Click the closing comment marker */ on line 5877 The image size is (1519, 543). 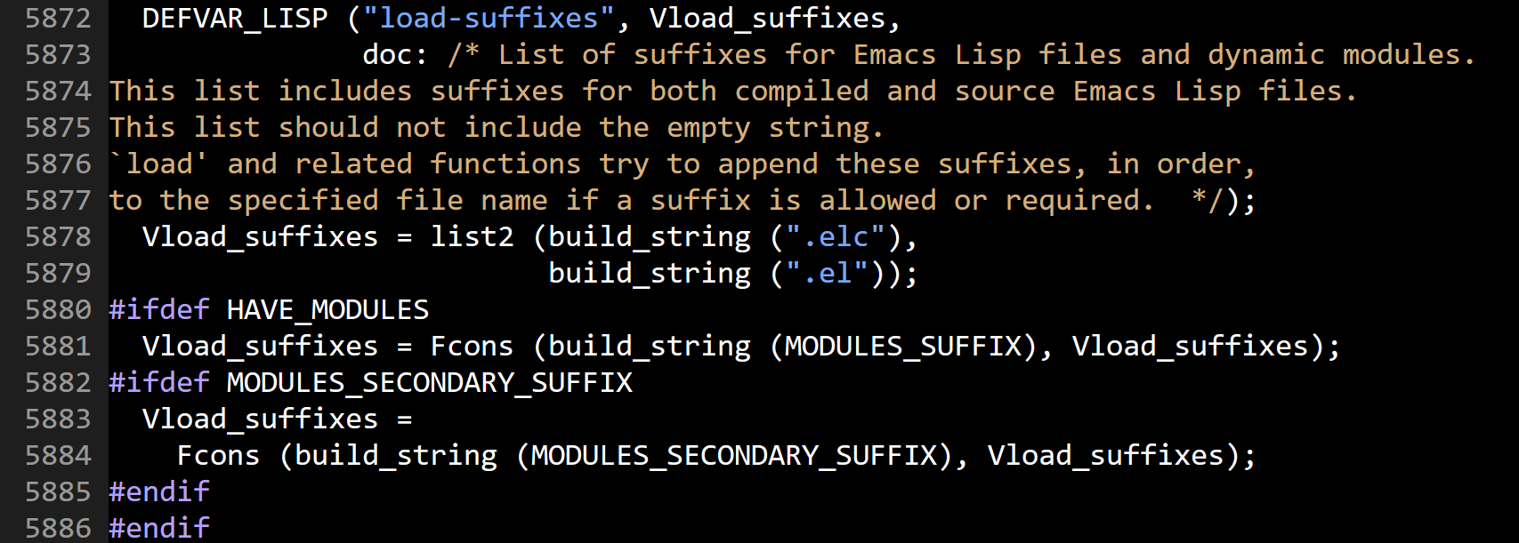[x=1208, y=200]
